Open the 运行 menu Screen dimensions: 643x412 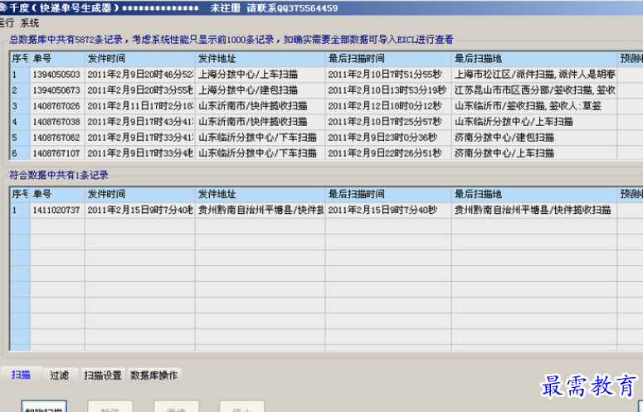pos(6,23)
